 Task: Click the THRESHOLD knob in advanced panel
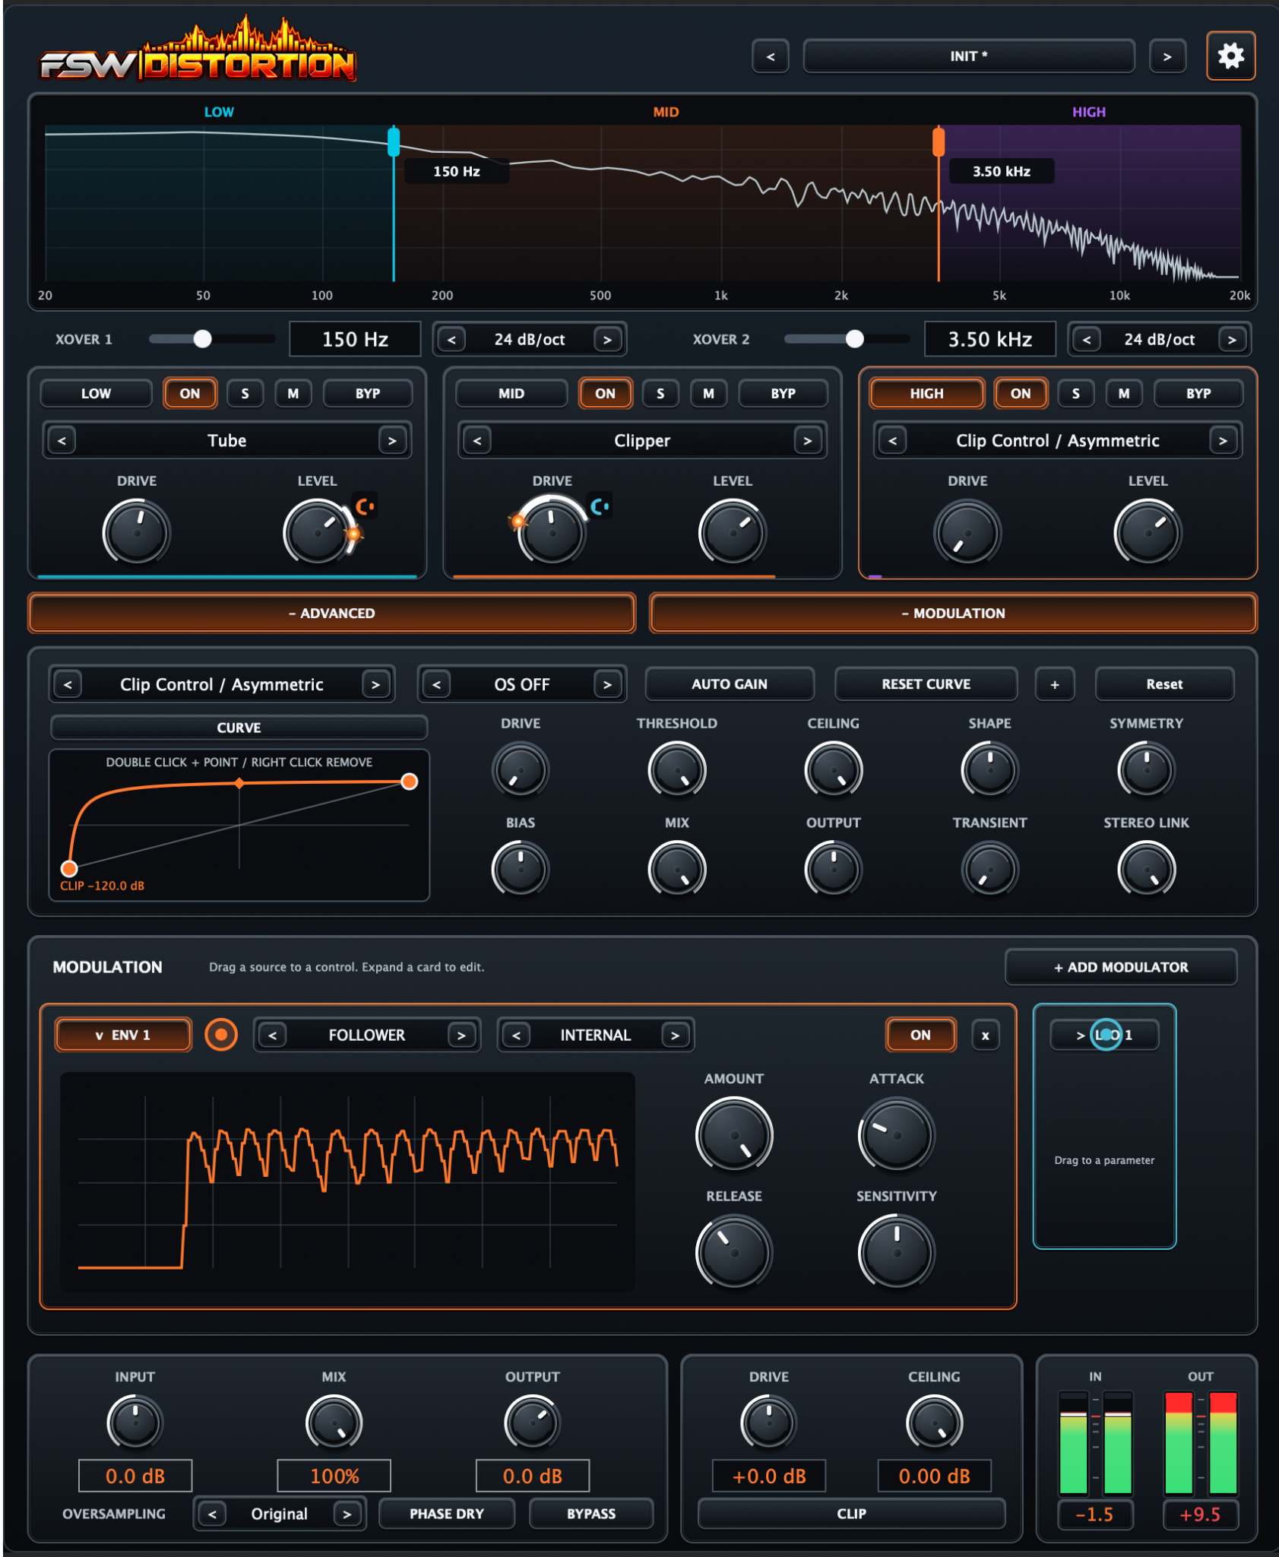(676, 770)
